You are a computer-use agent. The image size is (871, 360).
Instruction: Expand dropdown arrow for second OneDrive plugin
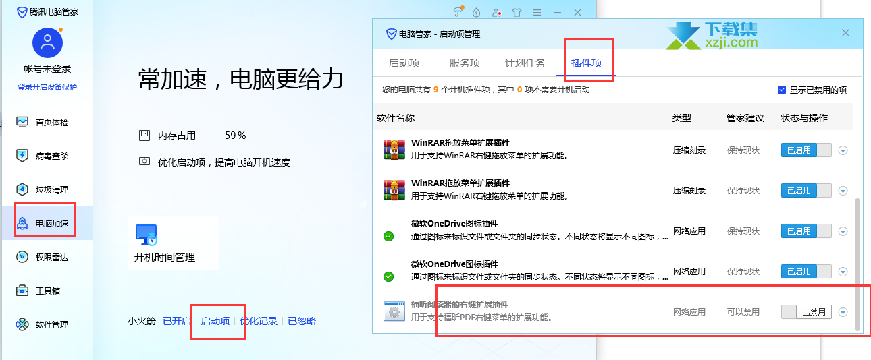[843, 272]
